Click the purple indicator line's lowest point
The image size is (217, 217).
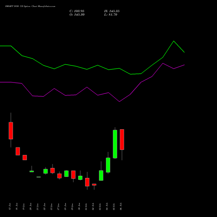[x=119, y=102]
